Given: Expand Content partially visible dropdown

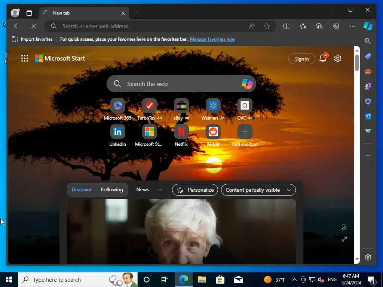Looking at the screenshot, I should click(258, 190).
